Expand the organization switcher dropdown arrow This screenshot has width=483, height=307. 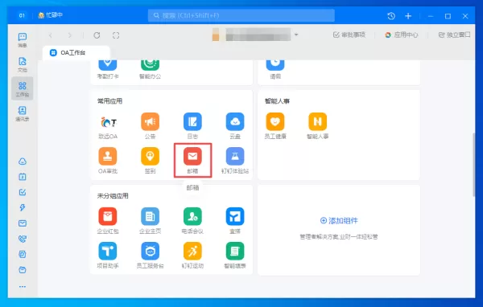point(296,35)
